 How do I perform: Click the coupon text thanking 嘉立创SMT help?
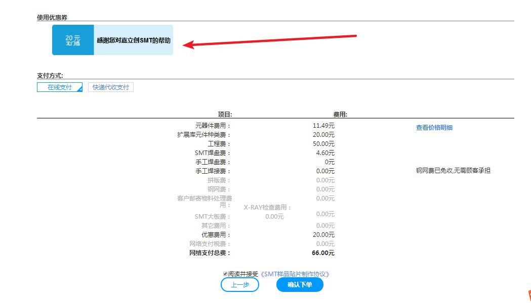click(x=134, y=40)
